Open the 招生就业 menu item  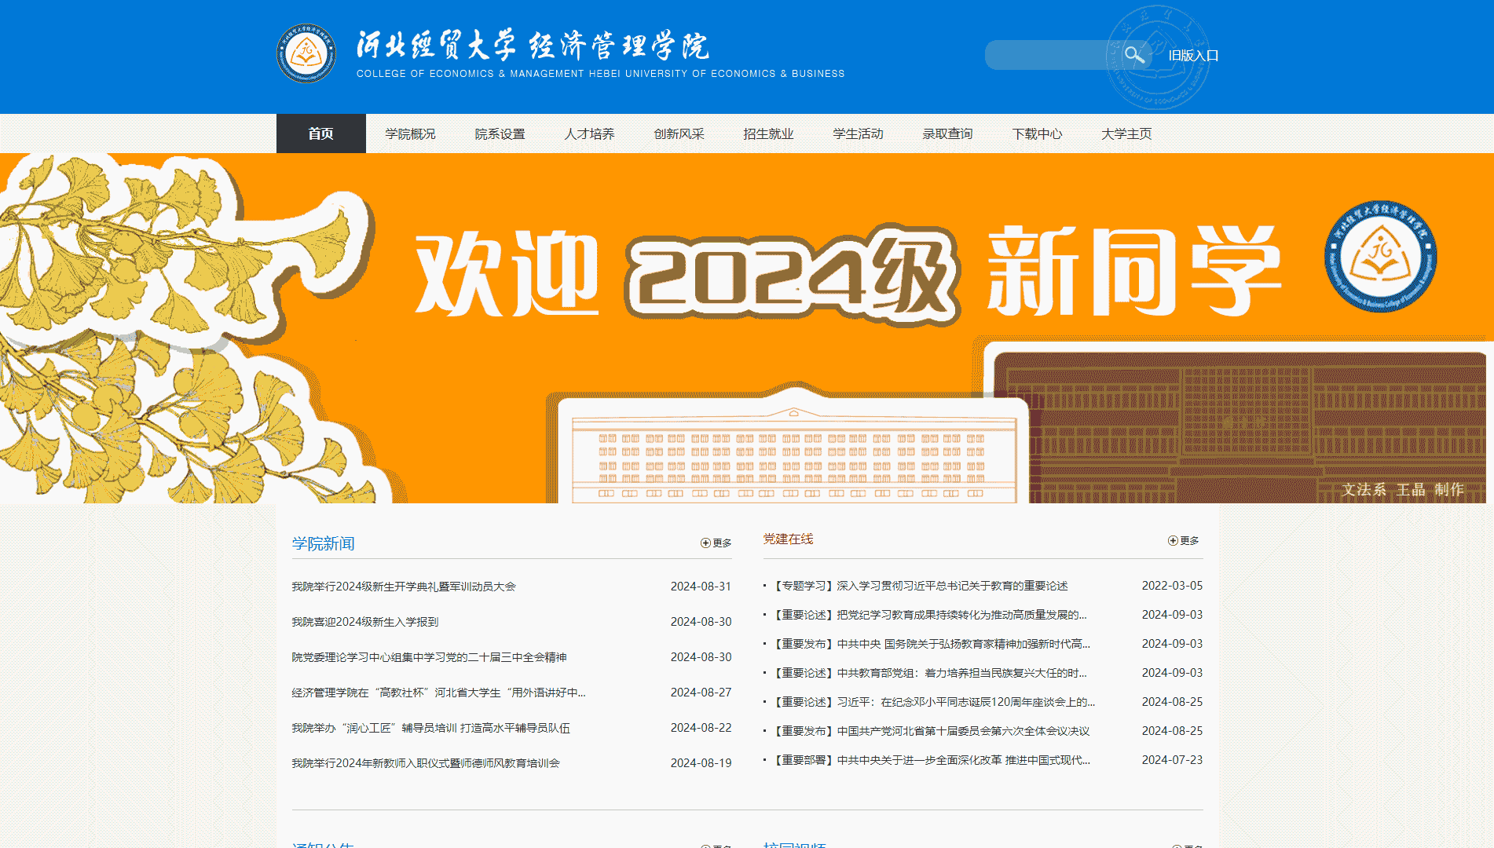(768, 134)
